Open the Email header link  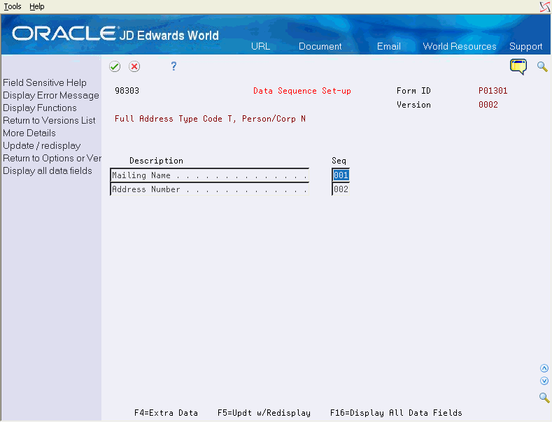[x=389, y=46]
